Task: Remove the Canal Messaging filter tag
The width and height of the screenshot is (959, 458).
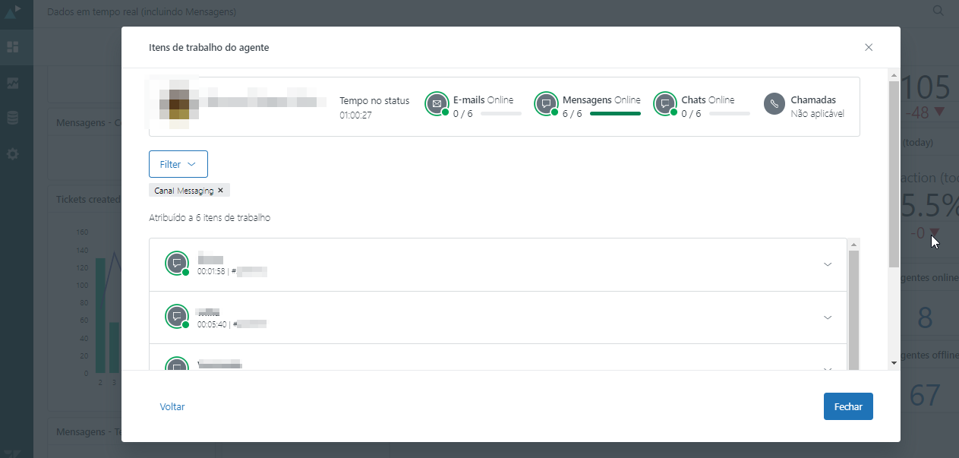Action: click(220, 191)
